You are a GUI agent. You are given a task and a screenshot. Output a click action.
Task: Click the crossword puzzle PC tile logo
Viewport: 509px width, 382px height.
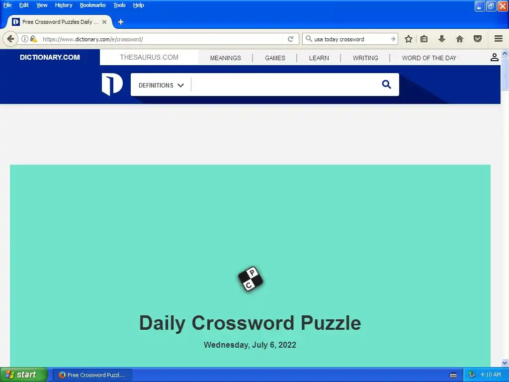pyautogui.click(x=251, y=279)
